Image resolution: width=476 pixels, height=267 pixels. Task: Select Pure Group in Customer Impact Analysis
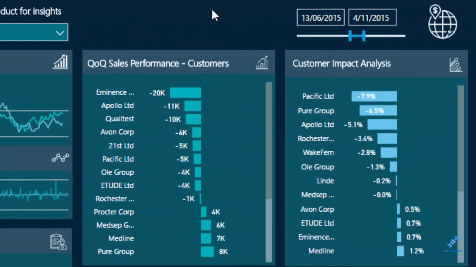[316, 111]
